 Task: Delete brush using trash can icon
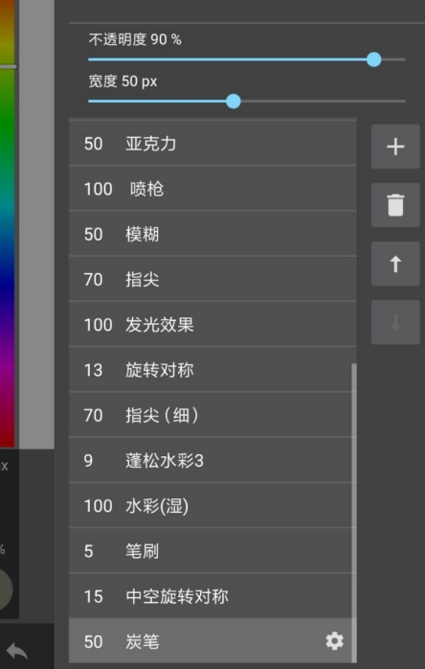395,205
